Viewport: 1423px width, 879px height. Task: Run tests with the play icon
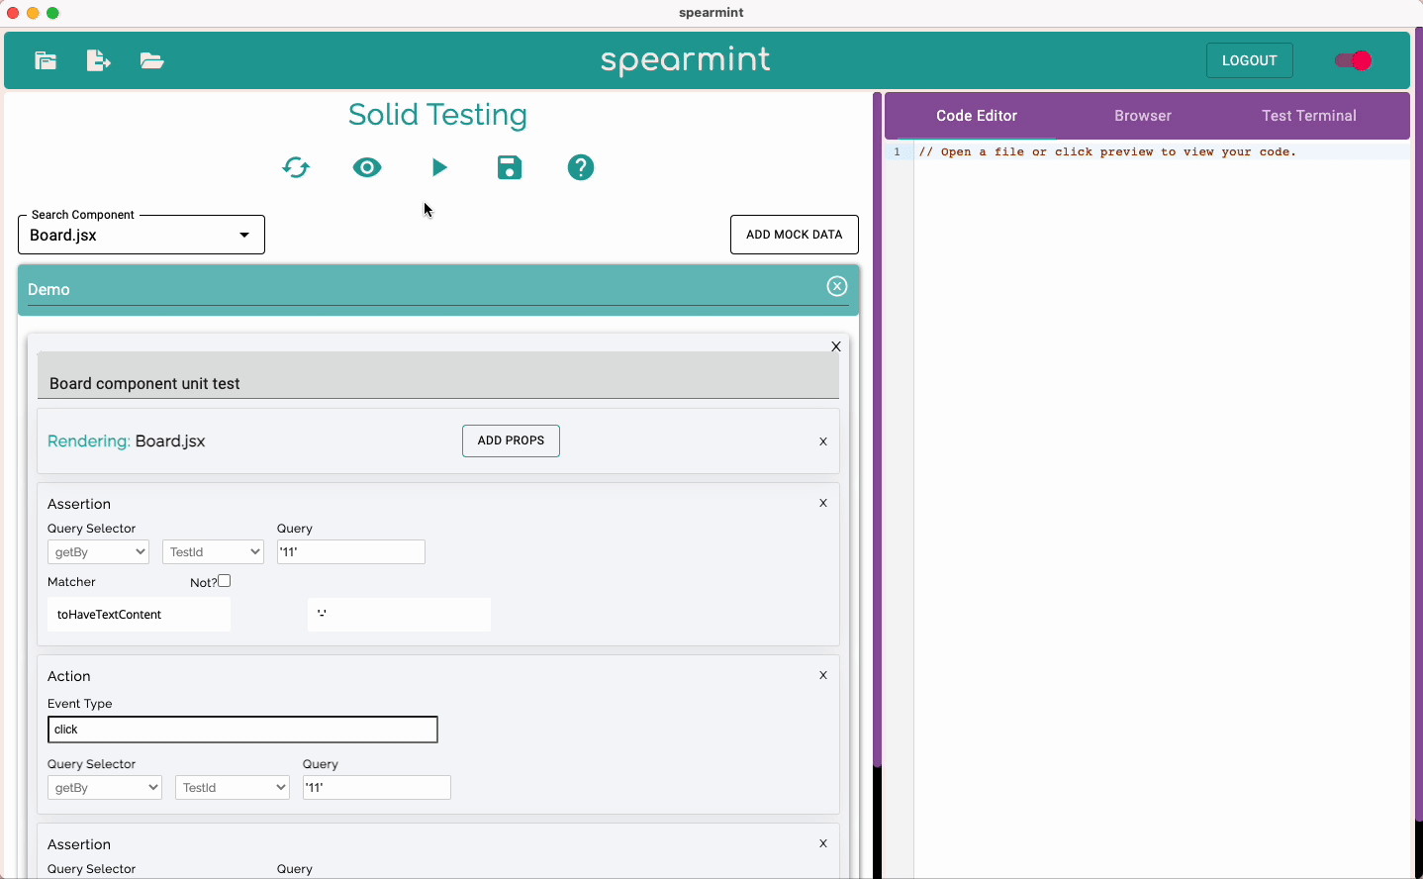coord(439,167)
